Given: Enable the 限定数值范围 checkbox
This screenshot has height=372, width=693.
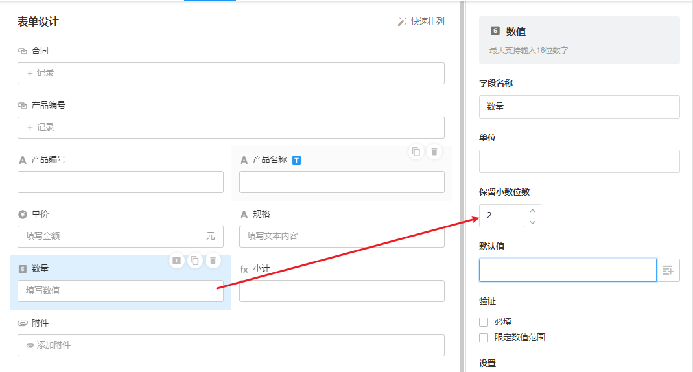Looking at the screenshot, I should (x=484, y=338).
